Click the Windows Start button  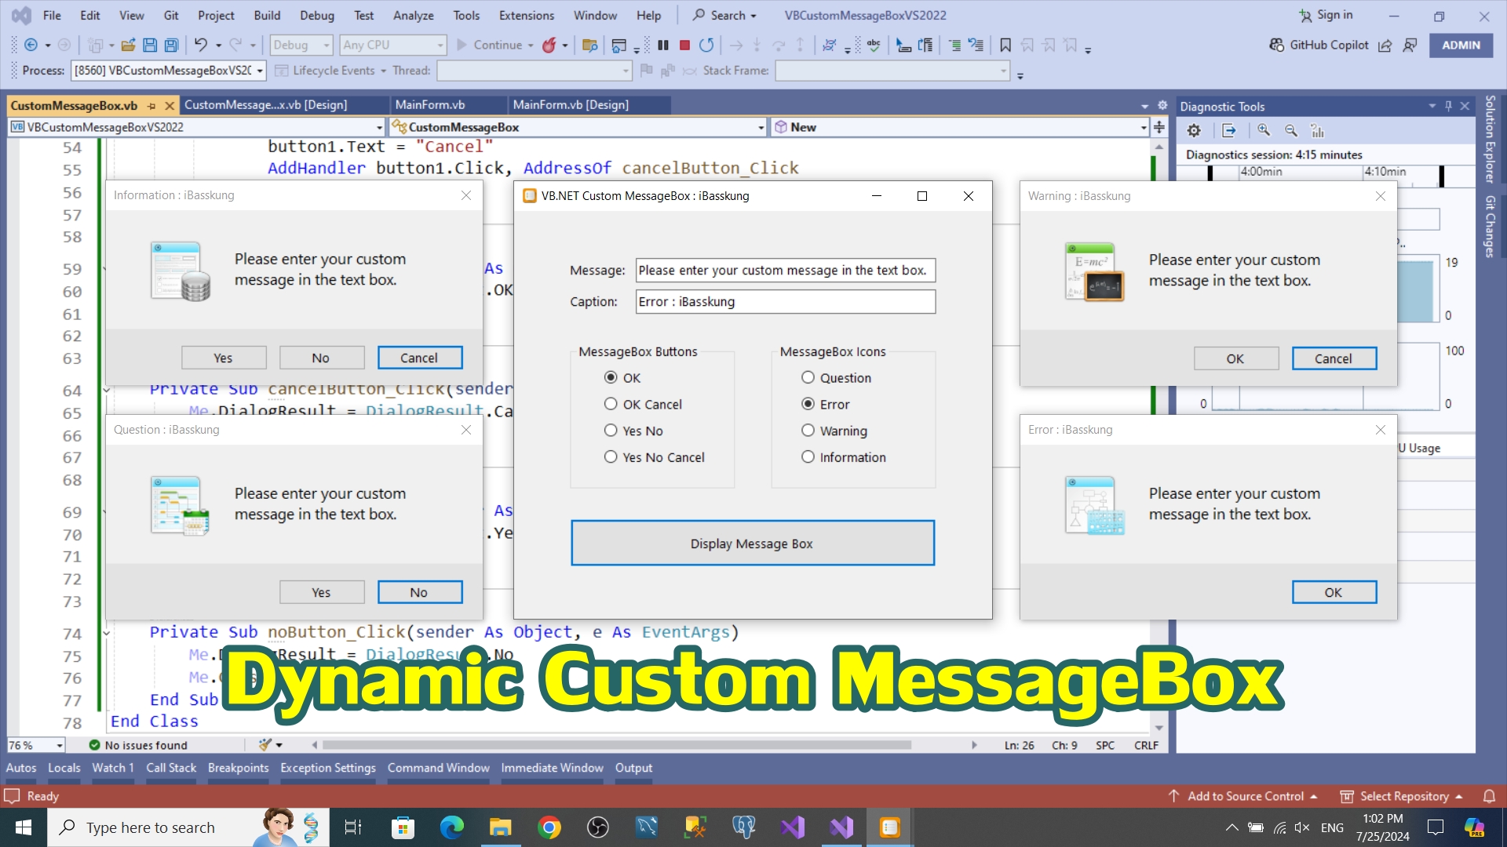click(x=24, y=827)
